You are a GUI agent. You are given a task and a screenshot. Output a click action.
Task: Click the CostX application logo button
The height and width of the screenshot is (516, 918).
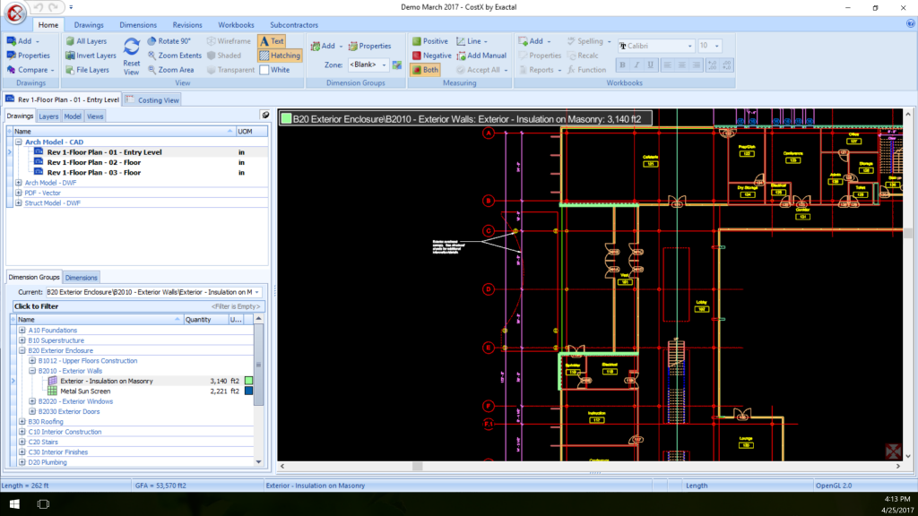tap(15, 13)
